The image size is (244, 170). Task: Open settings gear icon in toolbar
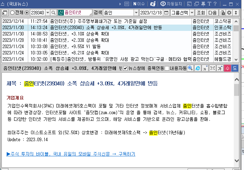tap(229, 13)
